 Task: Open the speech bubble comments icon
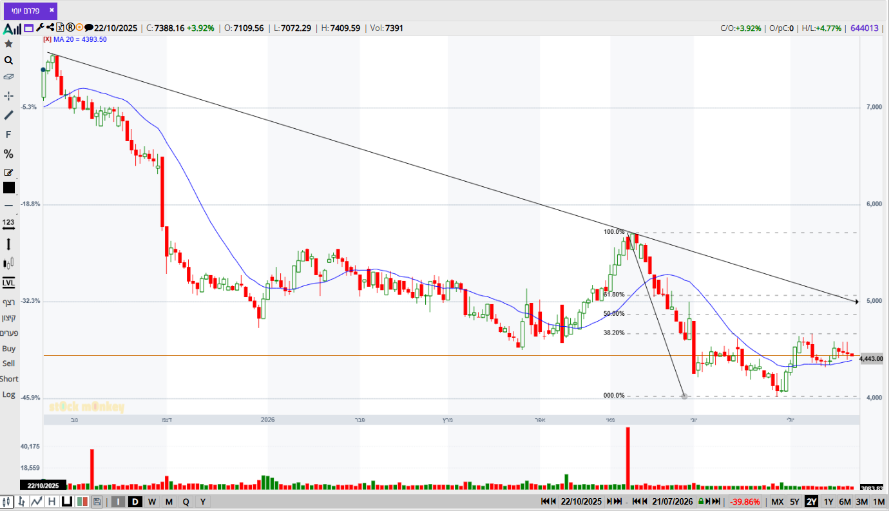(x=89, y=28)
